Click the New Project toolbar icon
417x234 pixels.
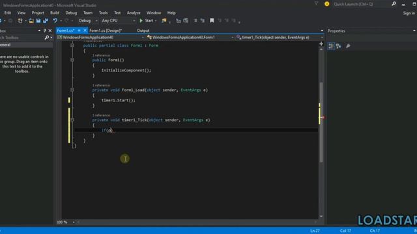[x=20, y=21]
